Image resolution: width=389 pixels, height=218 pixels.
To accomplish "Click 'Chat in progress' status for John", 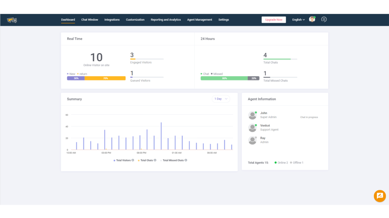I will (x=309, y=117).
